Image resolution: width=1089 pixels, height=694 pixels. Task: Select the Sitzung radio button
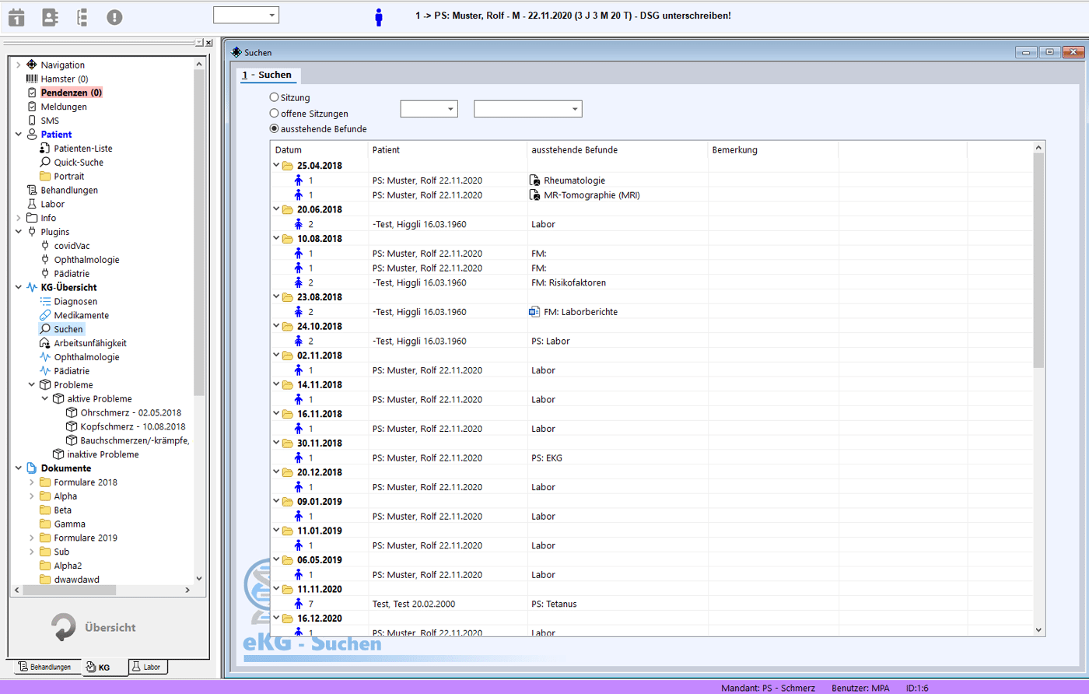(x=274, y=97)
